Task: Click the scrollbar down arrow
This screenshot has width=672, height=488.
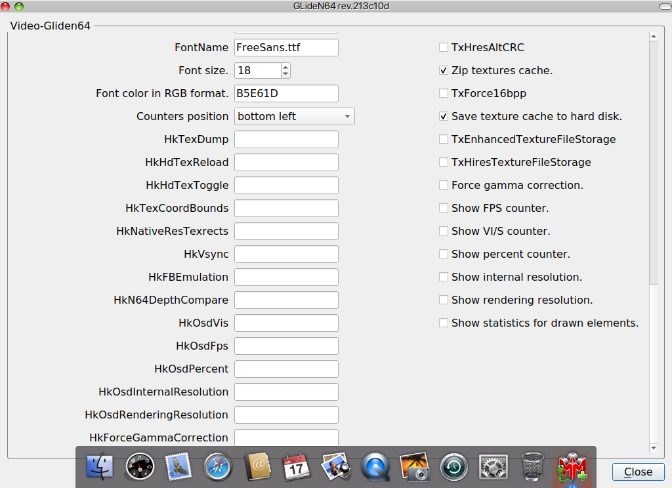Action: point(653,447)
